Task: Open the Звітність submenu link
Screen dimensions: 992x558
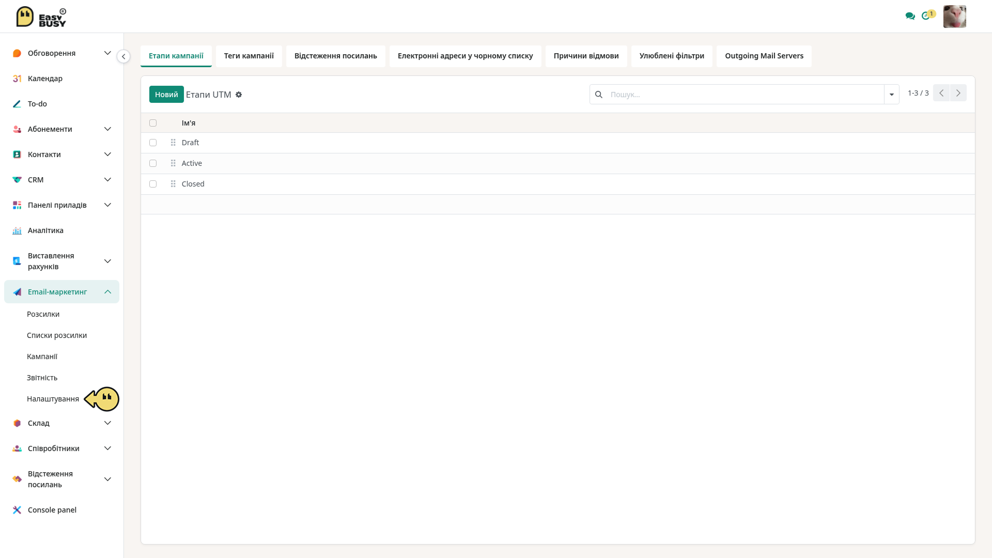Action: [x=42, y=378]
